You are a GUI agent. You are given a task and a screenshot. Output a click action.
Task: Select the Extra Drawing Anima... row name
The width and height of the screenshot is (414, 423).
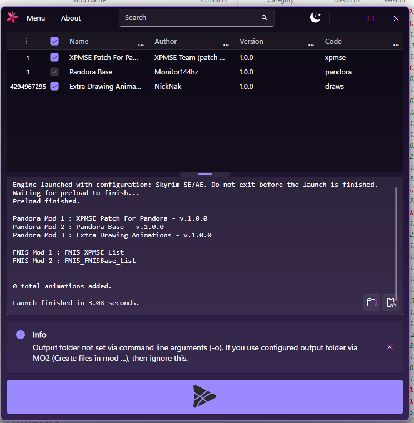105,86
